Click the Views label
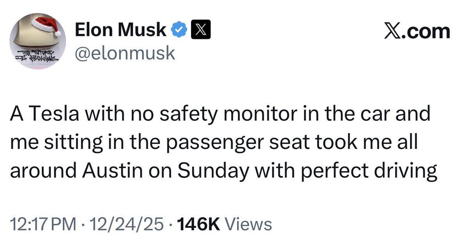 249,224
